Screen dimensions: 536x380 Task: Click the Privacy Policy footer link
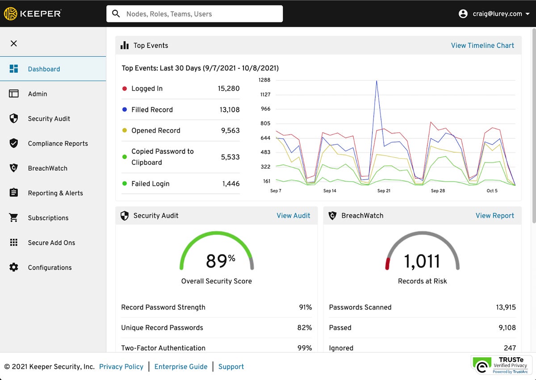click(x=121, y=367)
